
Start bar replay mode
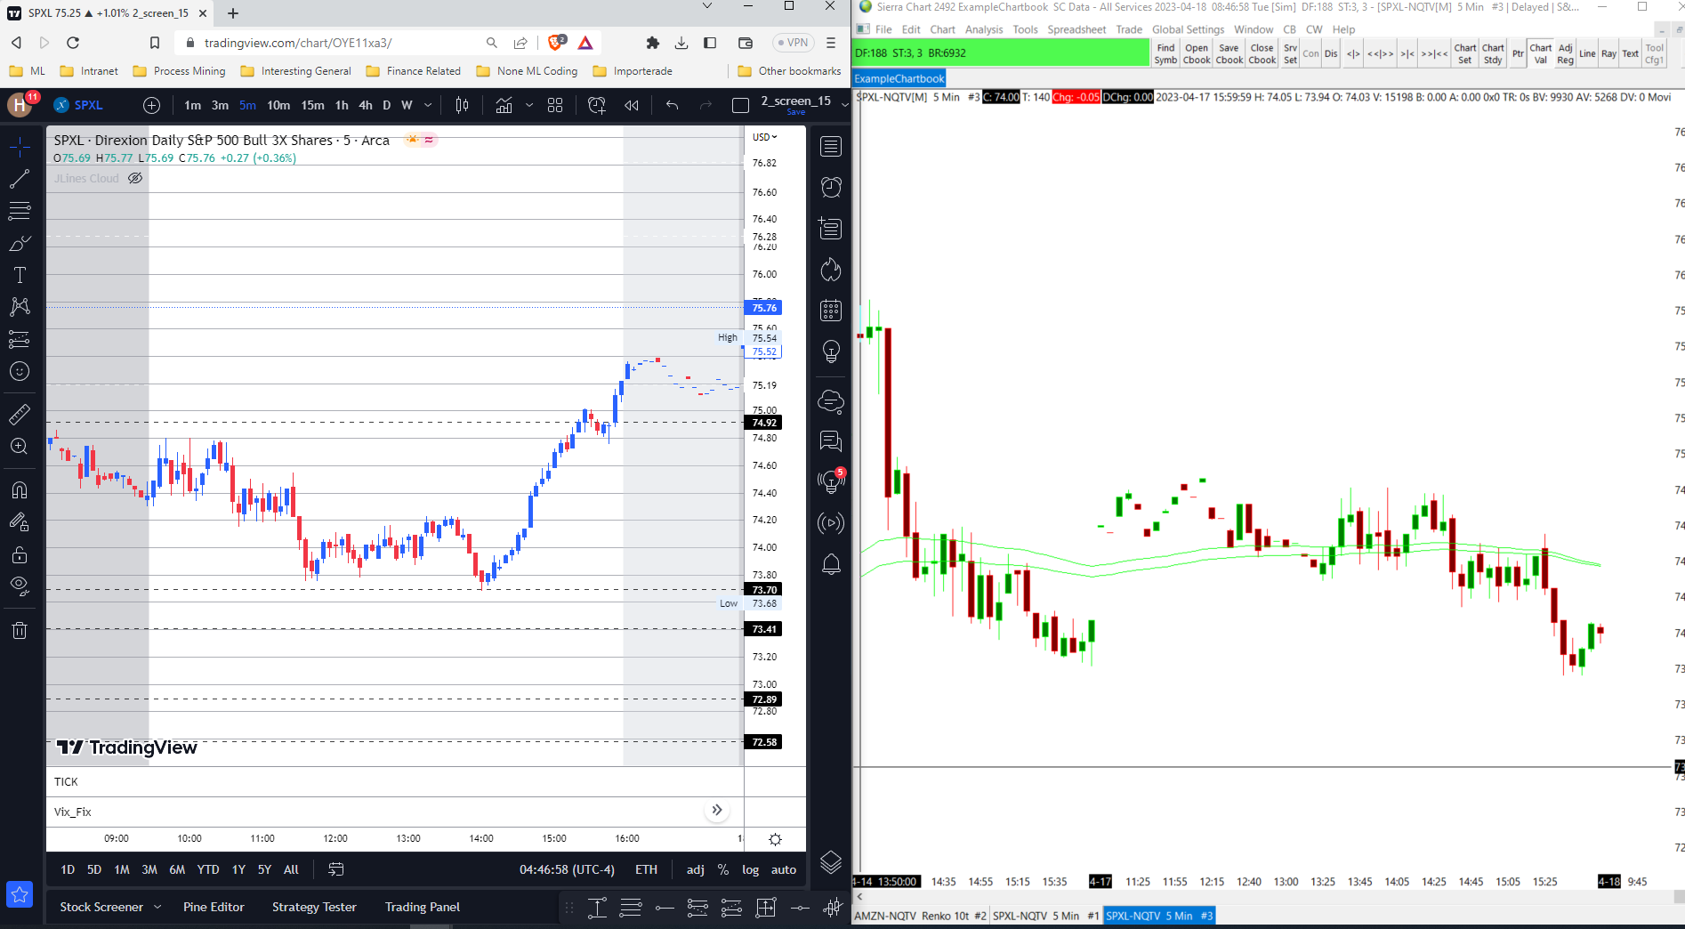point(632,105)
